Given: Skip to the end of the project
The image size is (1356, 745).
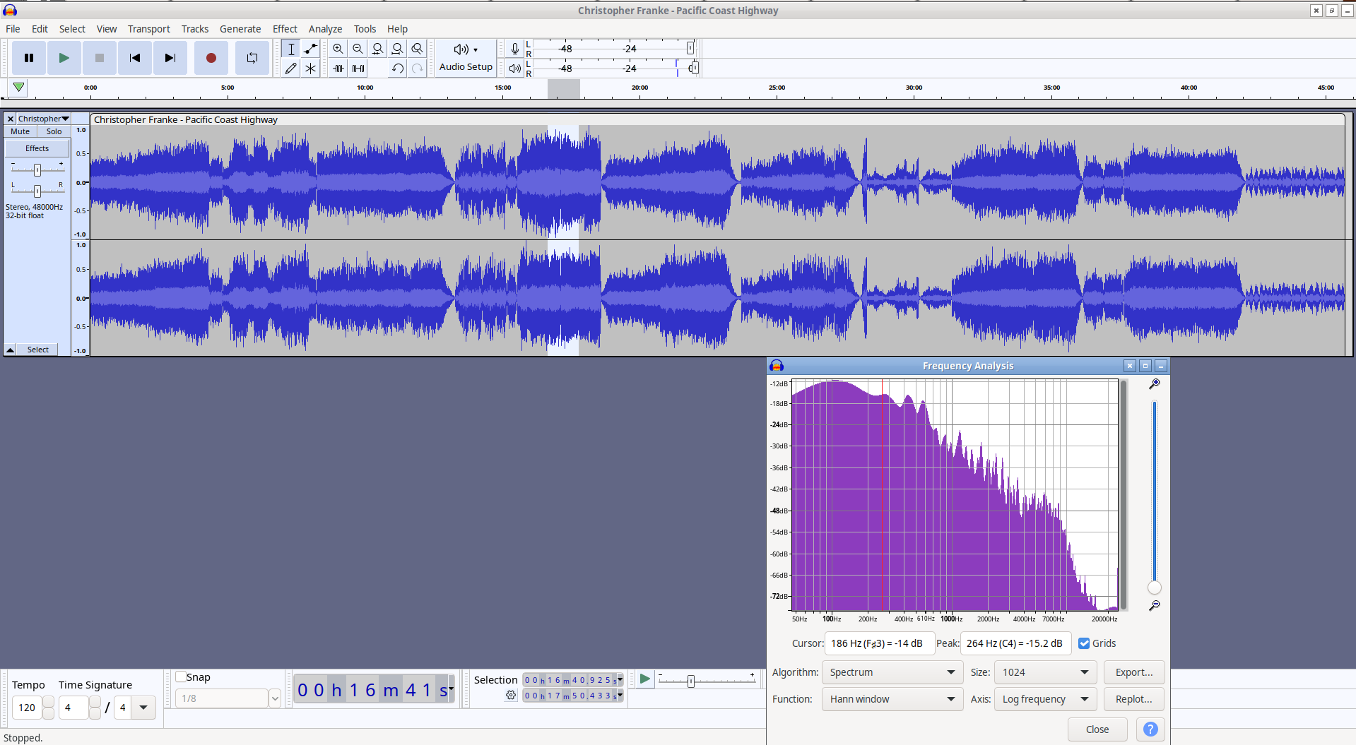Looking at the screenshot, I should (170, 58).
